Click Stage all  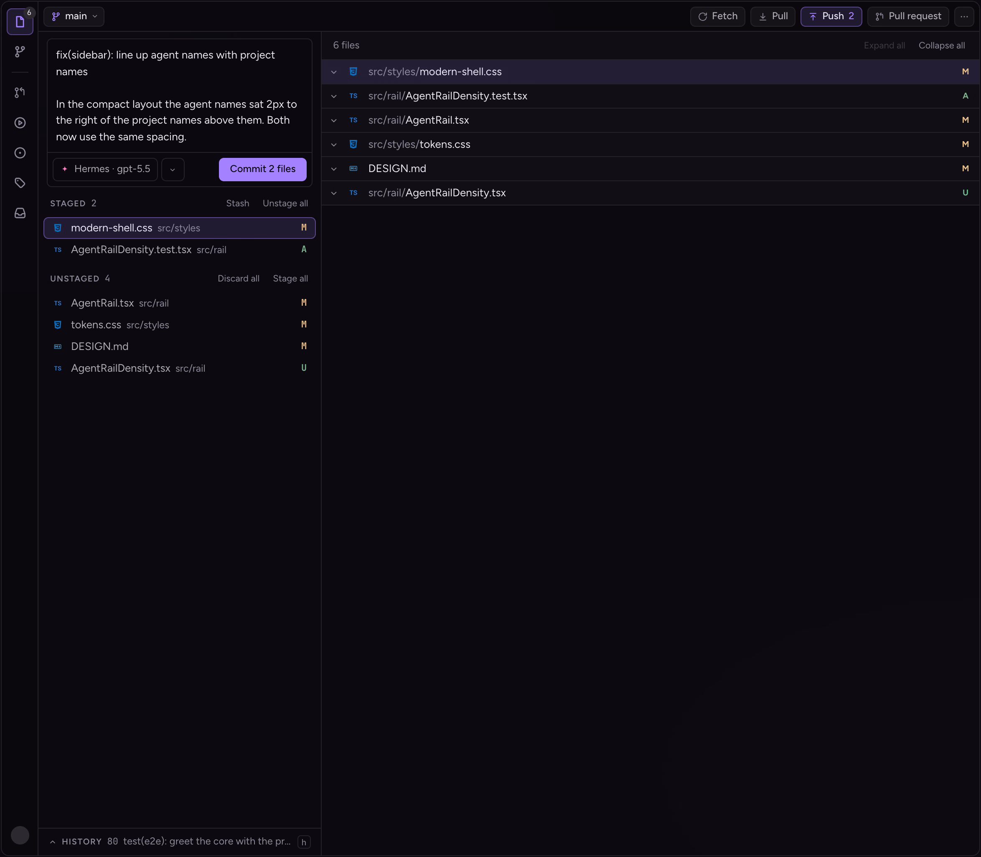pos(290,279)
